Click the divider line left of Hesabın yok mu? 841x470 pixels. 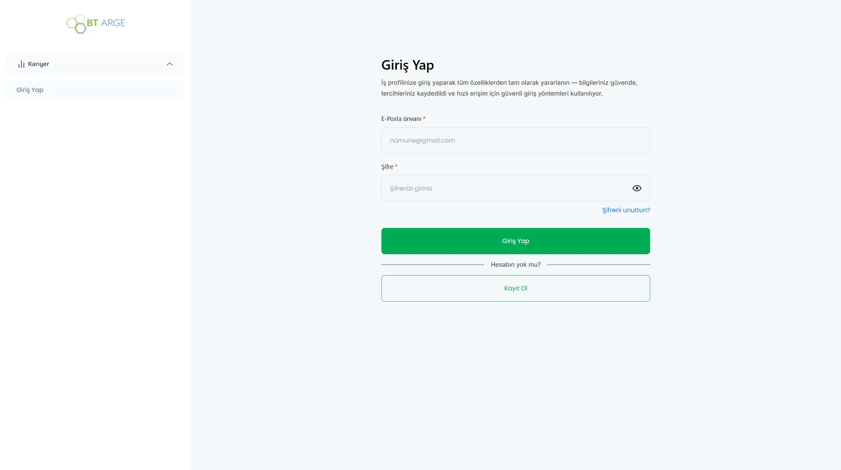432,265
